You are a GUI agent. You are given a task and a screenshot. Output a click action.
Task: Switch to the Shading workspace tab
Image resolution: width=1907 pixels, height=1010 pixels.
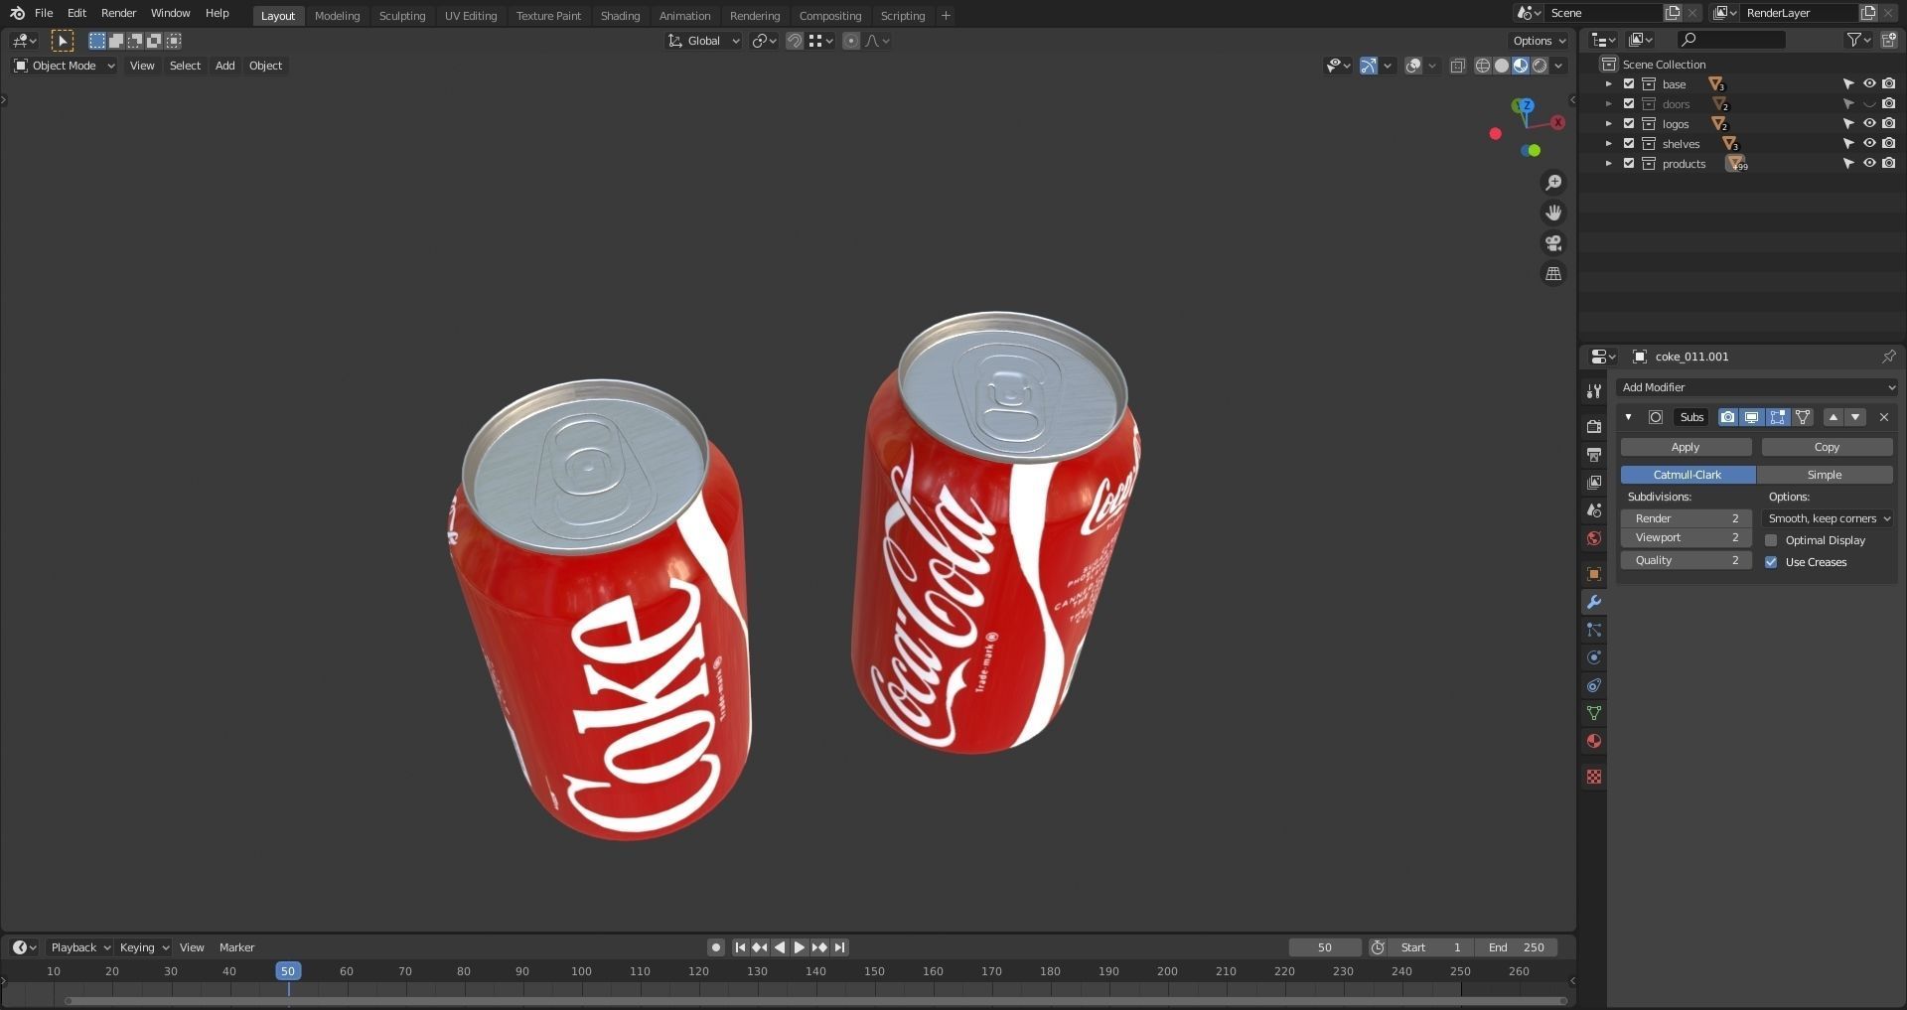(620, 16)
